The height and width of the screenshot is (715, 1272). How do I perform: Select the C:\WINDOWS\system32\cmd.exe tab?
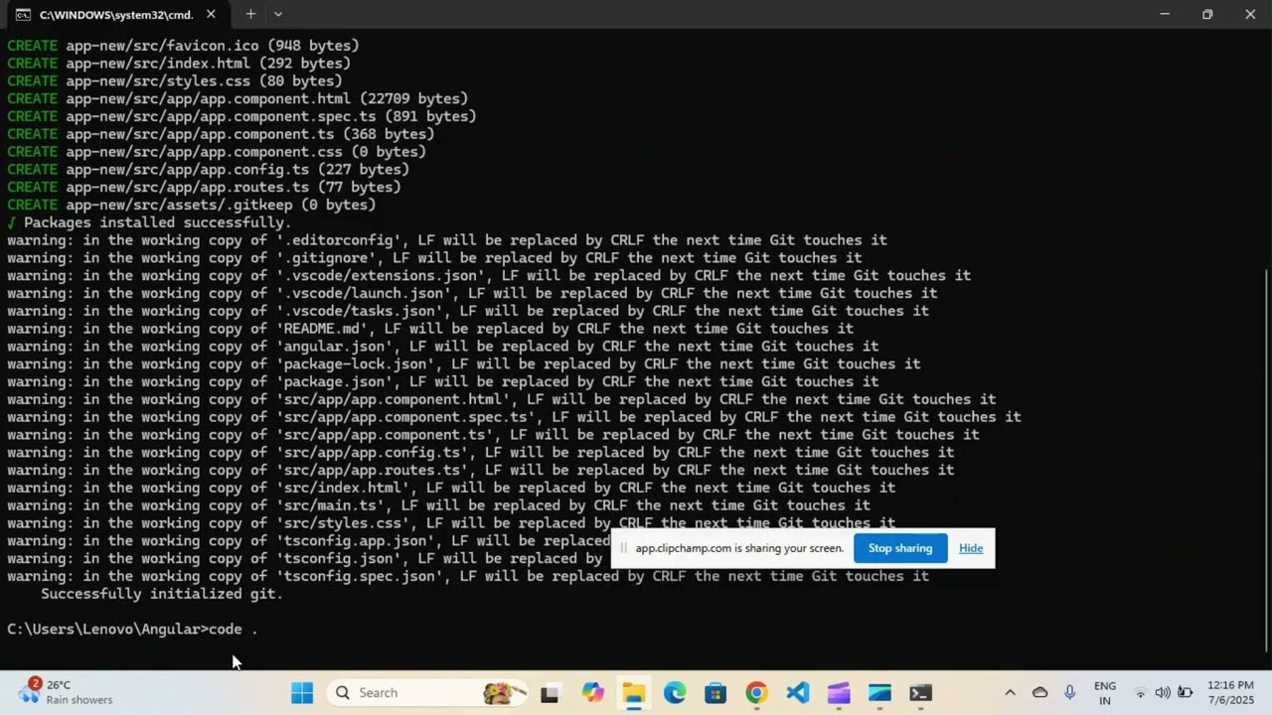point(117,15)
